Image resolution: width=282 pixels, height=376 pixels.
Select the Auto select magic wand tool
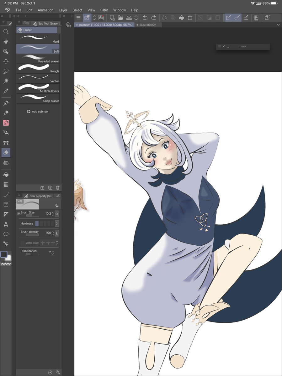point(6,81)
